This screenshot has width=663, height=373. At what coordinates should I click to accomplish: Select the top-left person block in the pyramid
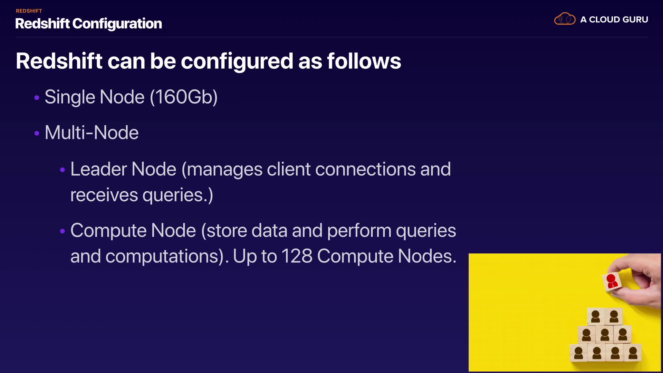click(595, 316)
